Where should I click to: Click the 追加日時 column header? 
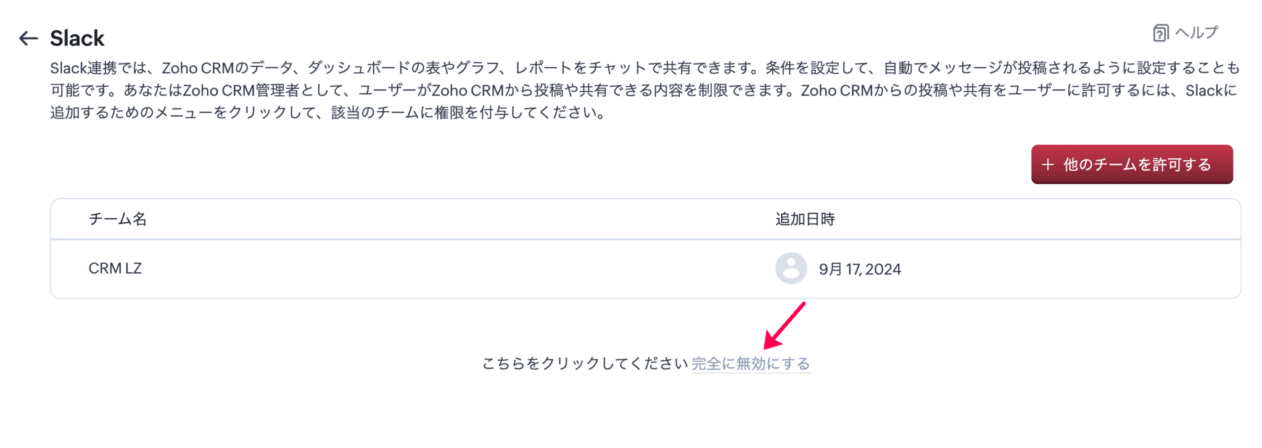[804, 219]
